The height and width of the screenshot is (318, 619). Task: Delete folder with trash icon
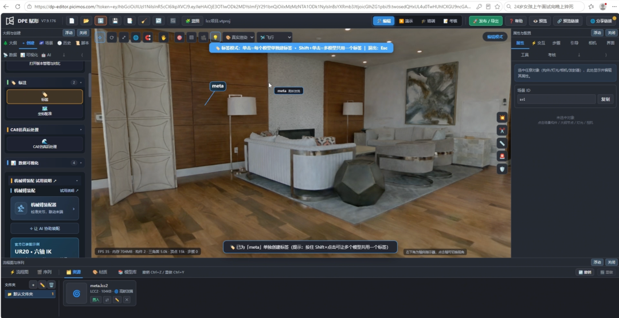52,284
